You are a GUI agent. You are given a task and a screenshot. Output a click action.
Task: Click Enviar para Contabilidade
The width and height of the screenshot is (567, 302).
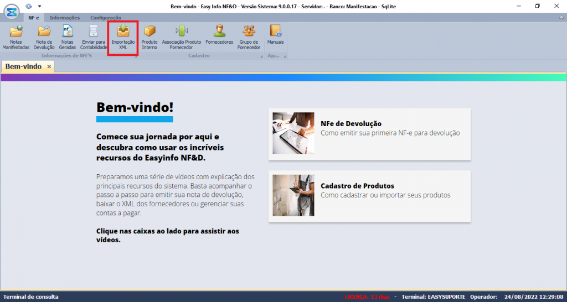[94, 38]
